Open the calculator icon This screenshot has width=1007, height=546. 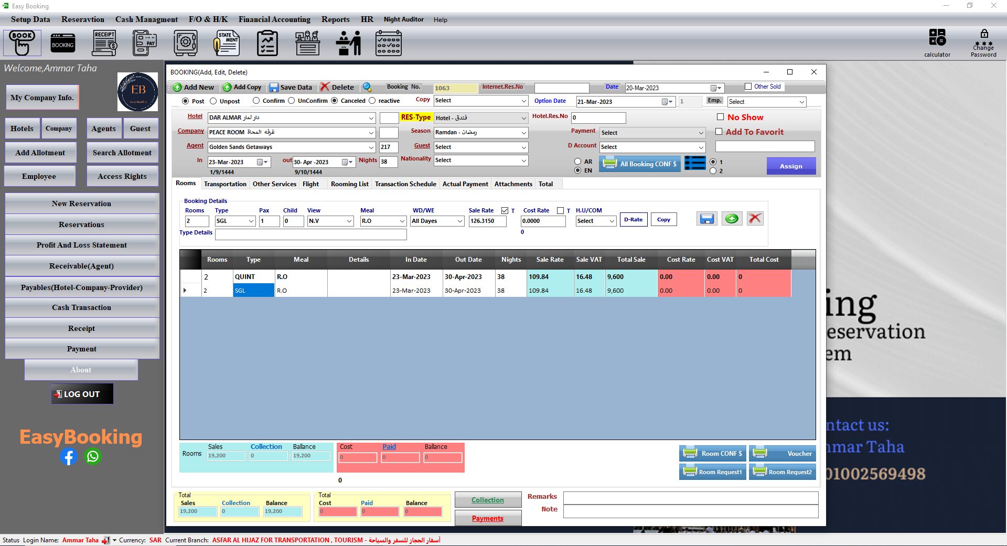click(x=937, y=38)
